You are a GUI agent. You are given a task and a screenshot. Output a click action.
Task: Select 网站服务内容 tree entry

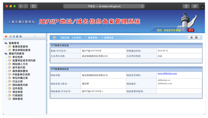pyautogui.click(x=20, y=85)
